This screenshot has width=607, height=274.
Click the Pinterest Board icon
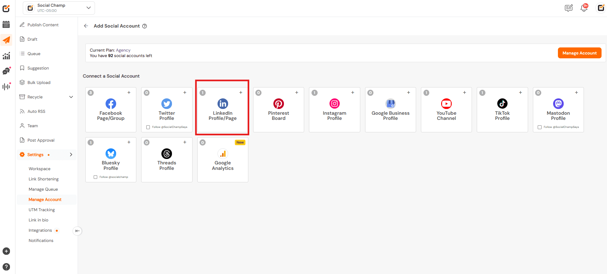pos(278,104)
